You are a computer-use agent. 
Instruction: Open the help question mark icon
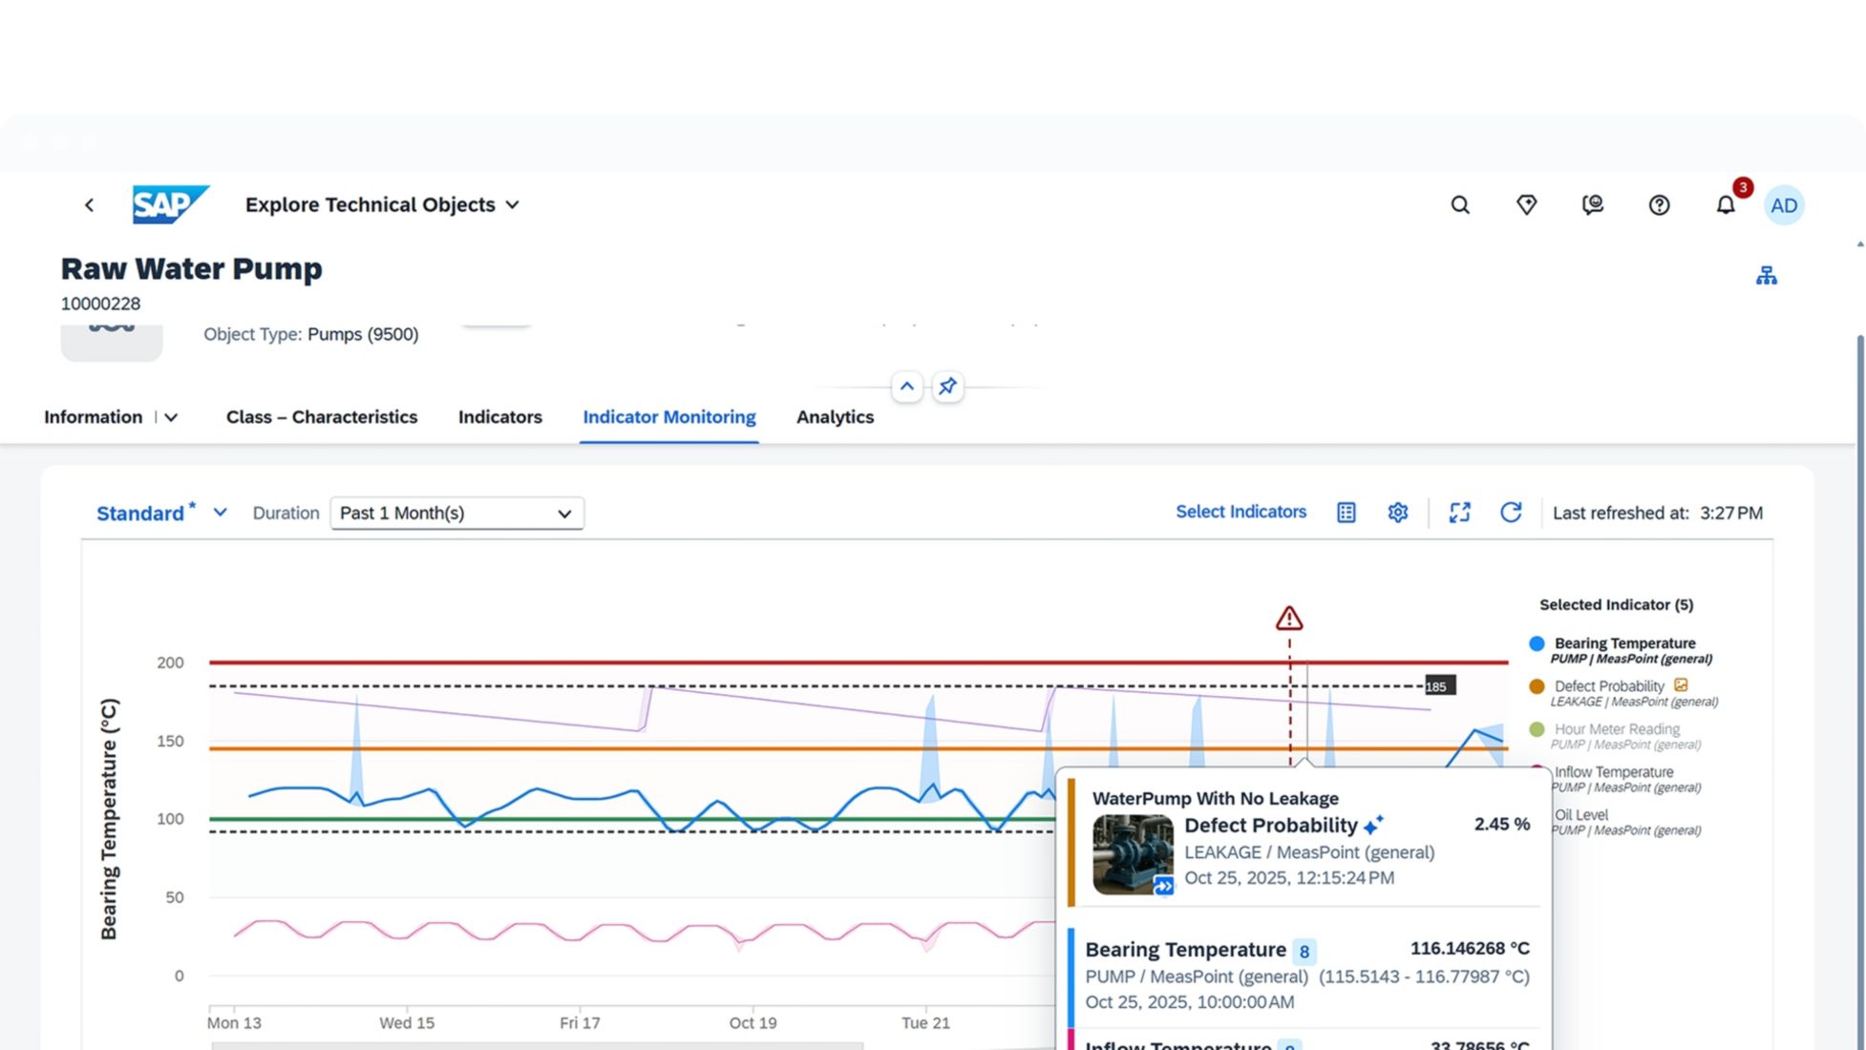1659,205
